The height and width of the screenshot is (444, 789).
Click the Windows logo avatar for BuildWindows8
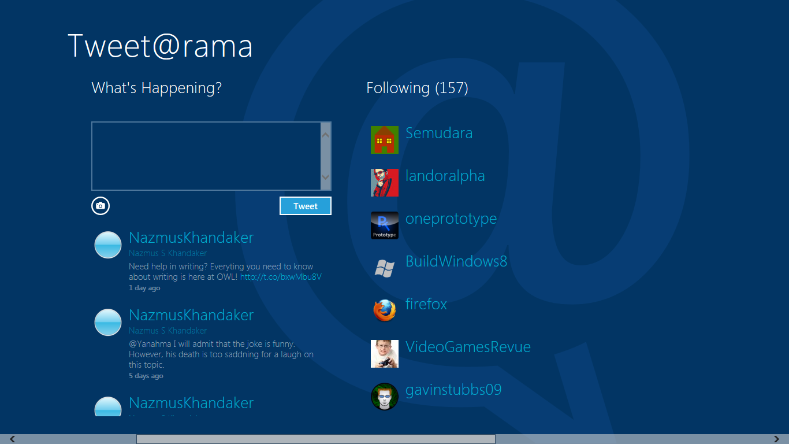tap(384, 268)
